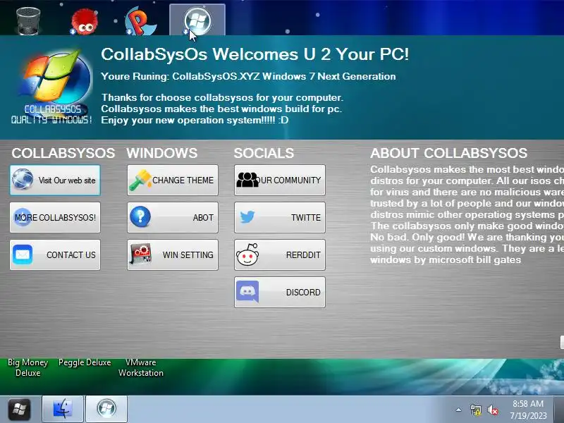Screen dimensions: 564x423
Task: Select Big Money Deluxe desktop label
Action: [x=27, y=367]
